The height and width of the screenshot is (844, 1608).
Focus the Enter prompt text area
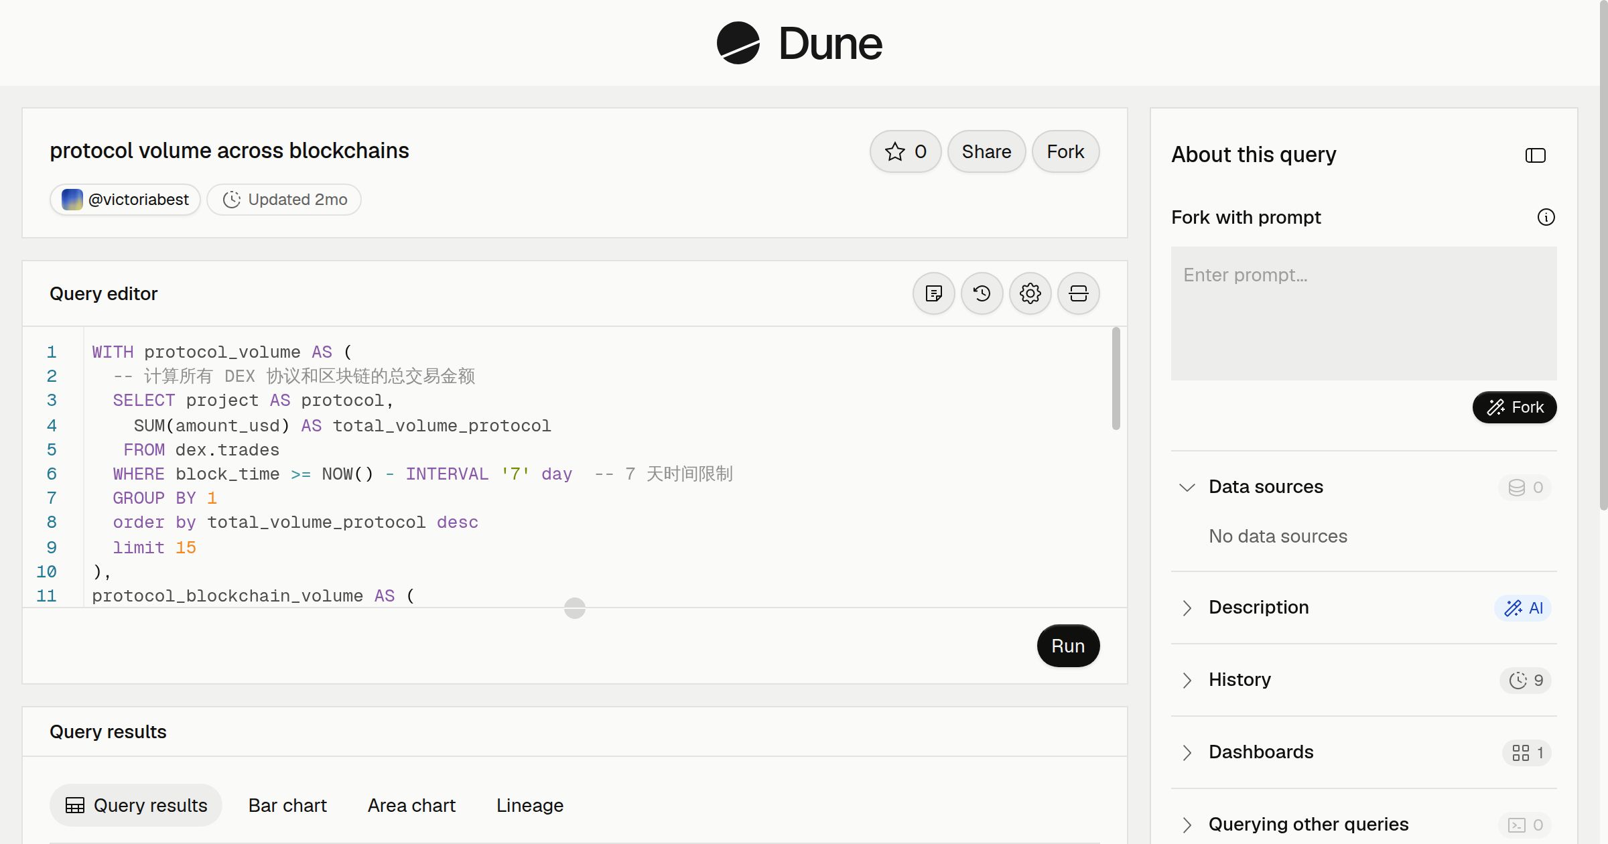tap(1363, 313)
